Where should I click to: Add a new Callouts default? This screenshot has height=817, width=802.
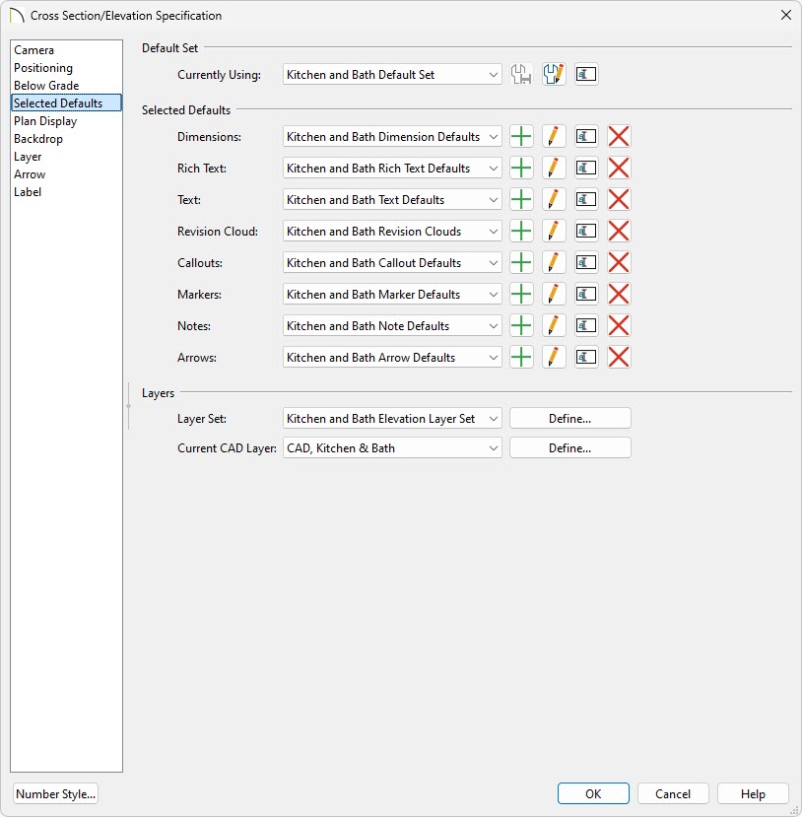[521, 262]
